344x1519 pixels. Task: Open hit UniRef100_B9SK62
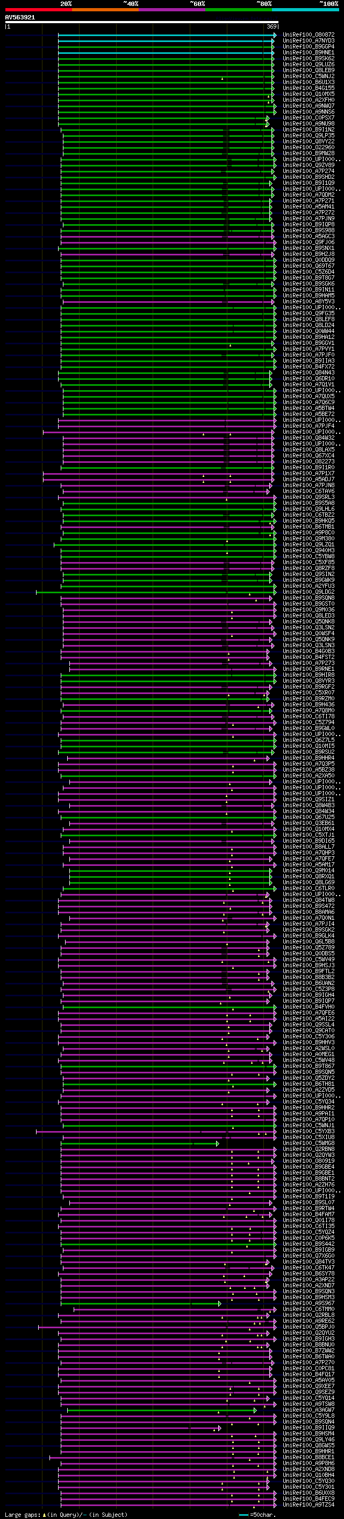coord(309,58)
